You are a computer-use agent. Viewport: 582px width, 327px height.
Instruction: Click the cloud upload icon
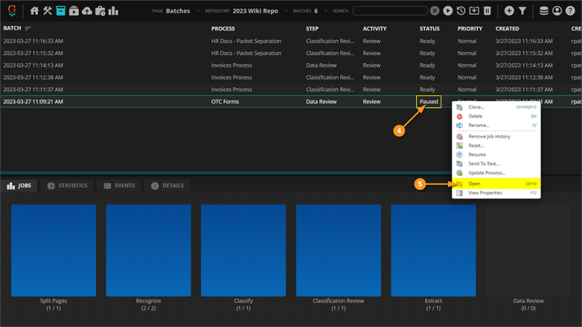87,11
